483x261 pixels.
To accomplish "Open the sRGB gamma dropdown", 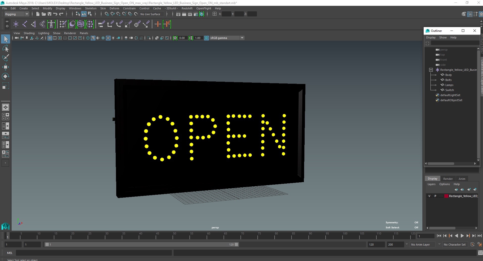I will click(227, 38).
